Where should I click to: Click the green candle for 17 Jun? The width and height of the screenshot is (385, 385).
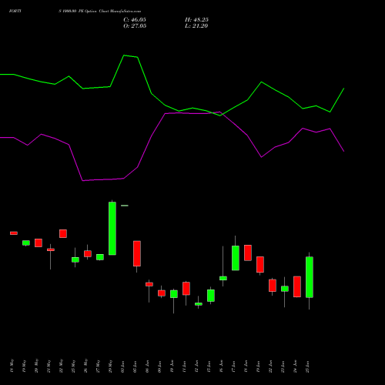236,258
